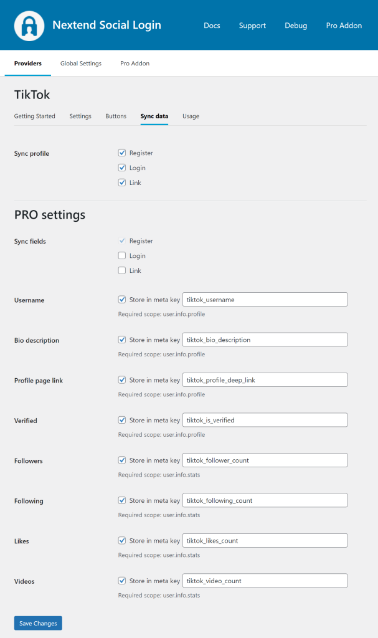Open the Global Settings tab
Image resolution: width=378 pixels, height=638 pixels.
click(x=81, y=64)
